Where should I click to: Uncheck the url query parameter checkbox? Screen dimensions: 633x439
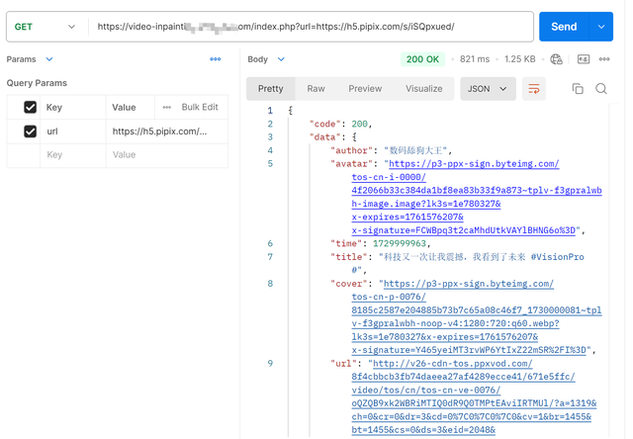point(30,131)
